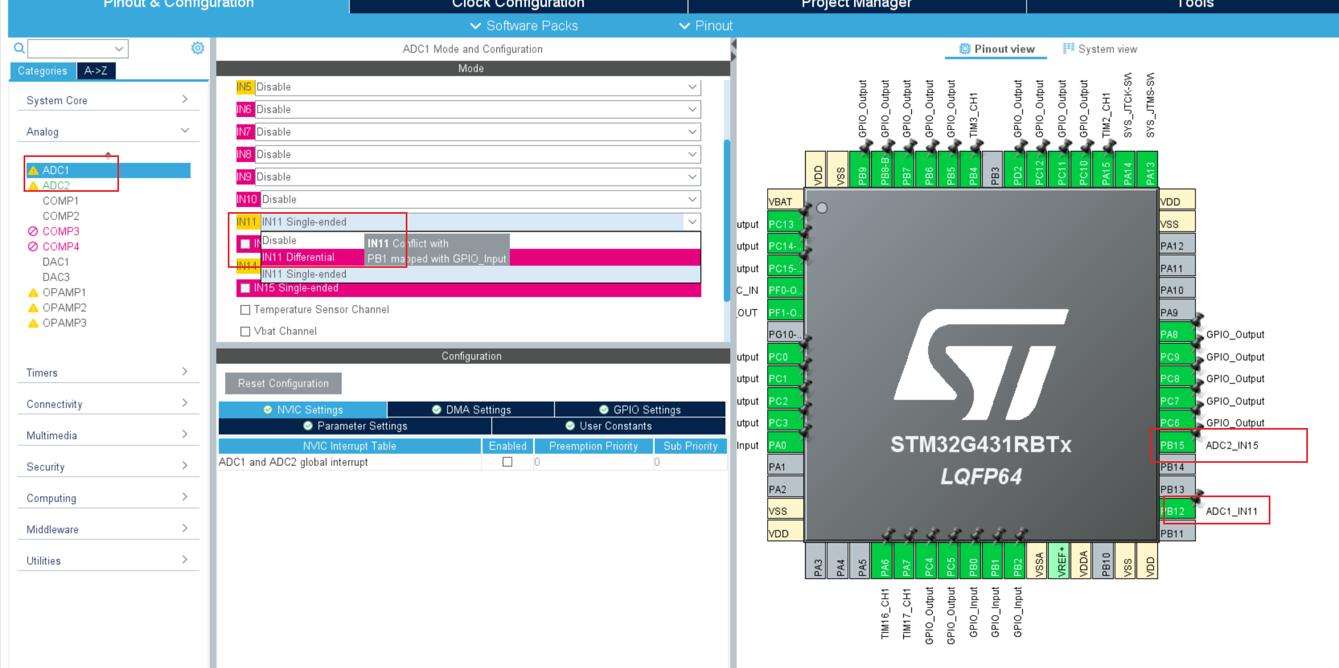Switch to System view
The height and width of the screenshot is (668, 1339).
pos(1100,49)
